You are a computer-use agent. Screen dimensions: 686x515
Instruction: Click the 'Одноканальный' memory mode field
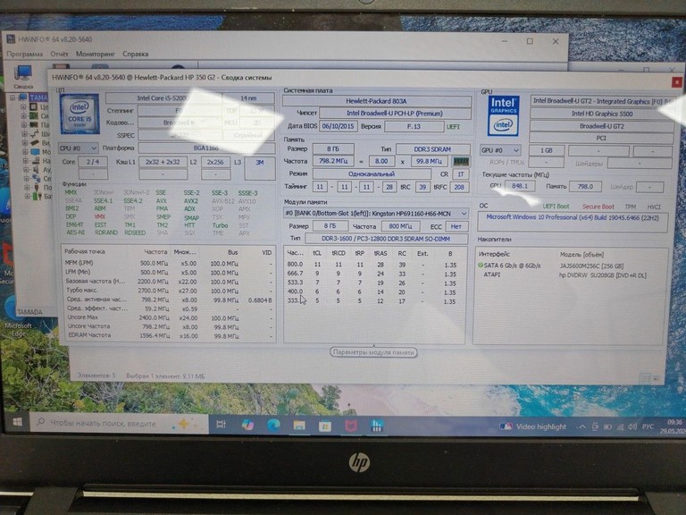tap(372, 173)
